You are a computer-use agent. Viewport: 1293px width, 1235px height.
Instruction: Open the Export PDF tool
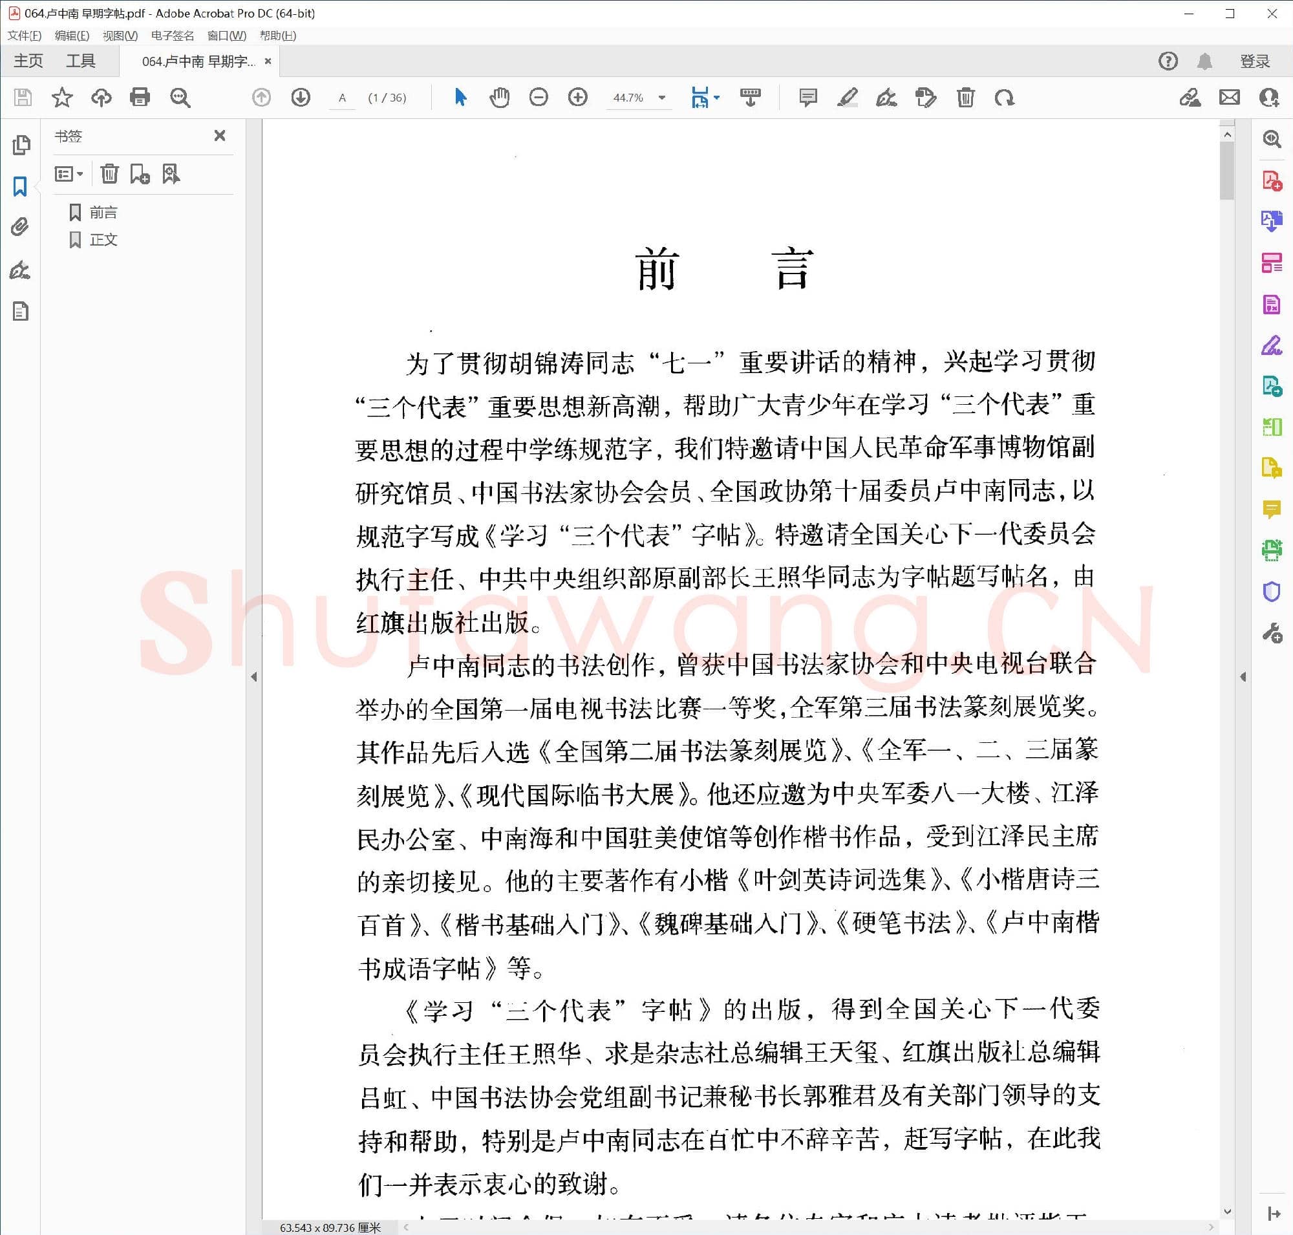pos(1272,219)
